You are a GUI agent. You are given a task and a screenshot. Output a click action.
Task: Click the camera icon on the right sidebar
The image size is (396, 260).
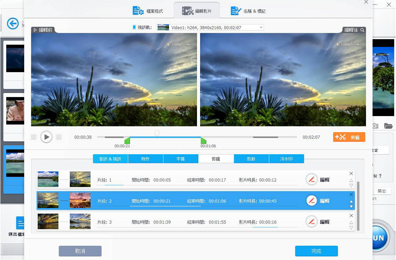375,126
